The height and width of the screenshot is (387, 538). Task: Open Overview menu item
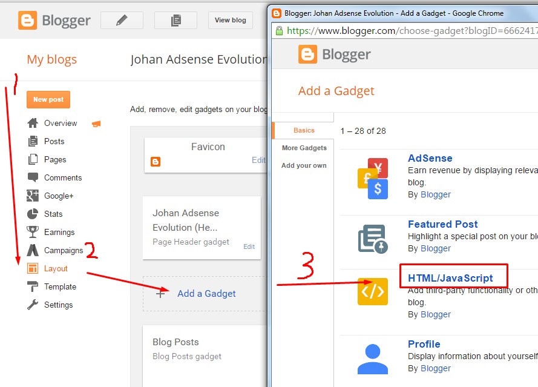[x=61, y=124]
